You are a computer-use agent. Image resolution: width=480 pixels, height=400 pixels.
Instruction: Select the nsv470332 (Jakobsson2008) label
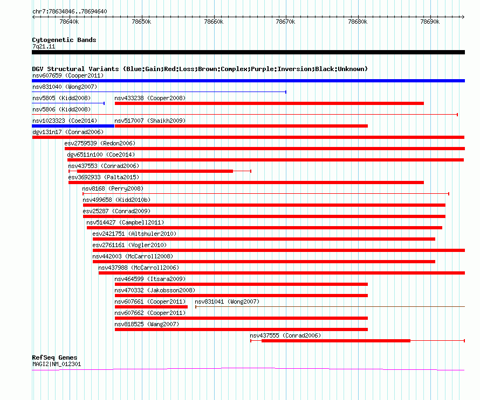[155, 290]
